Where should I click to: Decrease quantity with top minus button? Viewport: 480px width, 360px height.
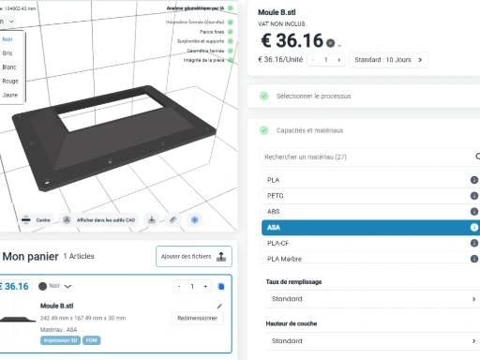coord(313,60)
